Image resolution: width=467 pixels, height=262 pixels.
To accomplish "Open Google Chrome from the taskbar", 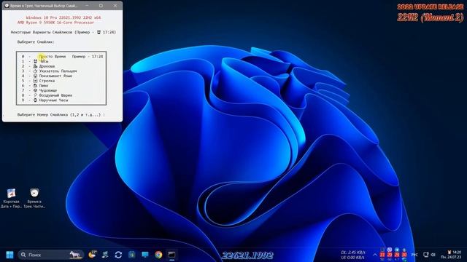I will (x=158, y=255).
